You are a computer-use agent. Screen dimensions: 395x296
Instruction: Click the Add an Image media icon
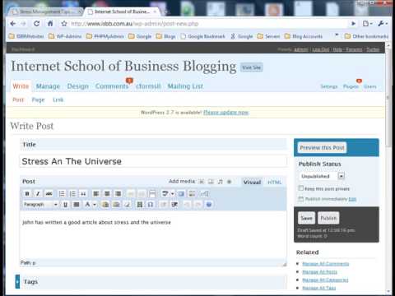pos(202,182)
